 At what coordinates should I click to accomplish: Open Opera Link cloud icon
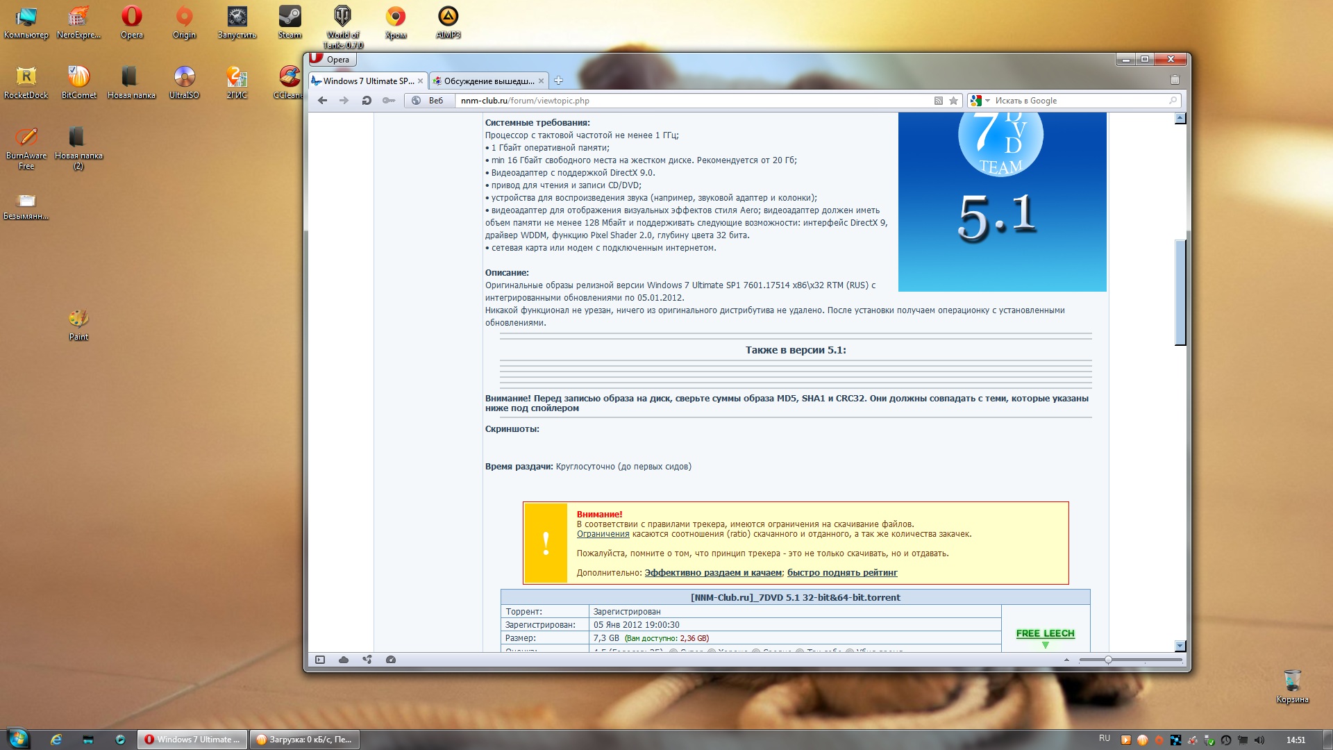click(344, 660)
